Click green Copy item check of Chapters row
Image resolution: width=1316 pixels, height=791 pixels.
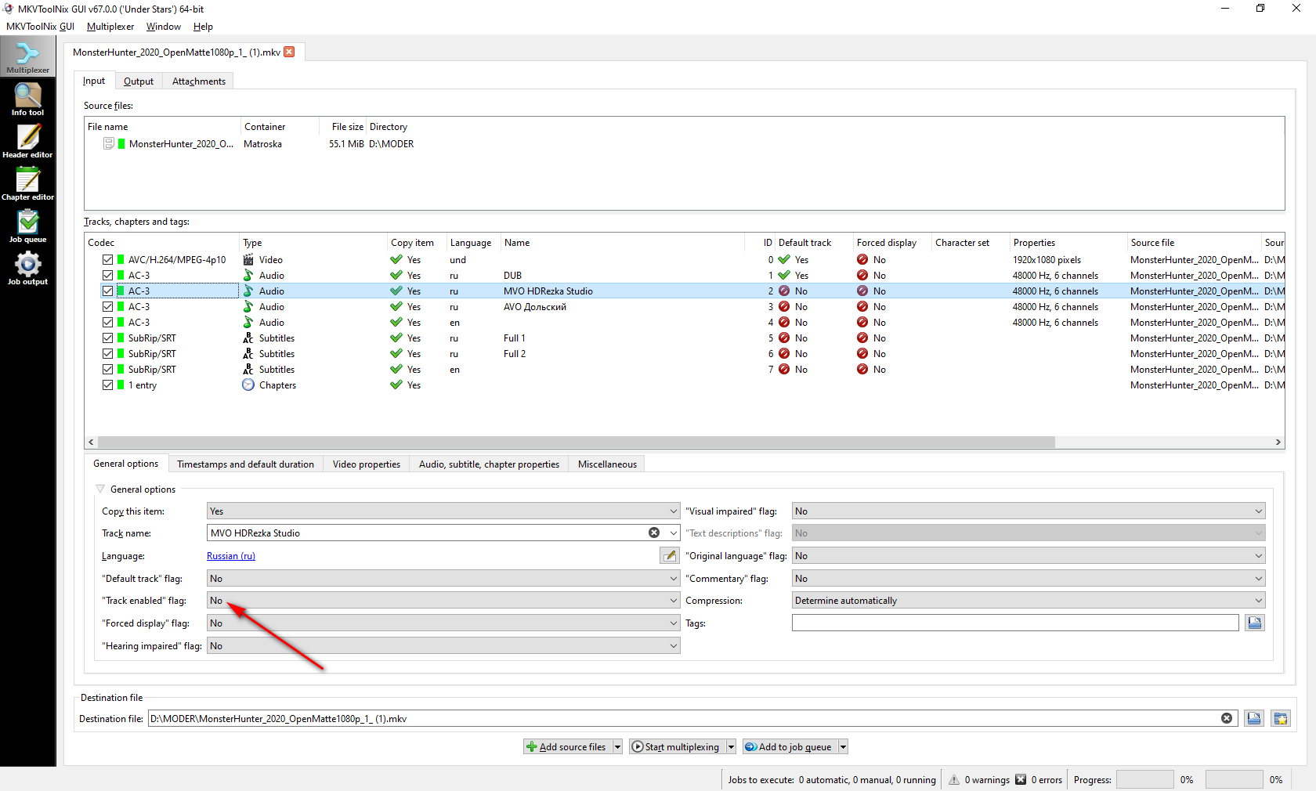click(x=396, y=385)
